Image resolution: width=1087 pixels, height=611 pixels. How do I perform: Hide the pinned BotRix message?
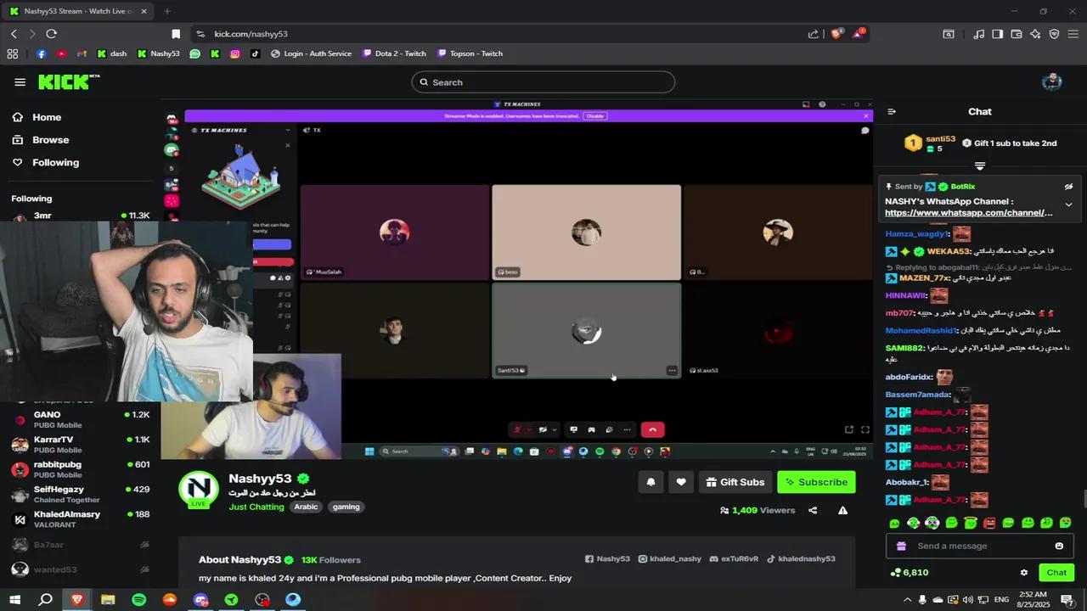1068,187
